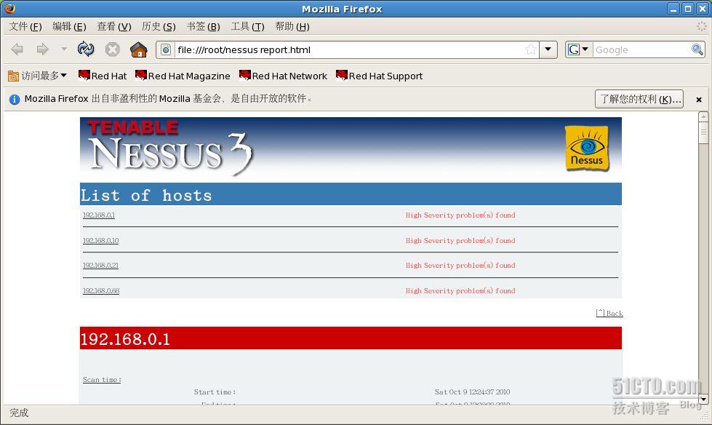
Task: Open the 历史 (S) menu
Action: click(159, 26)
